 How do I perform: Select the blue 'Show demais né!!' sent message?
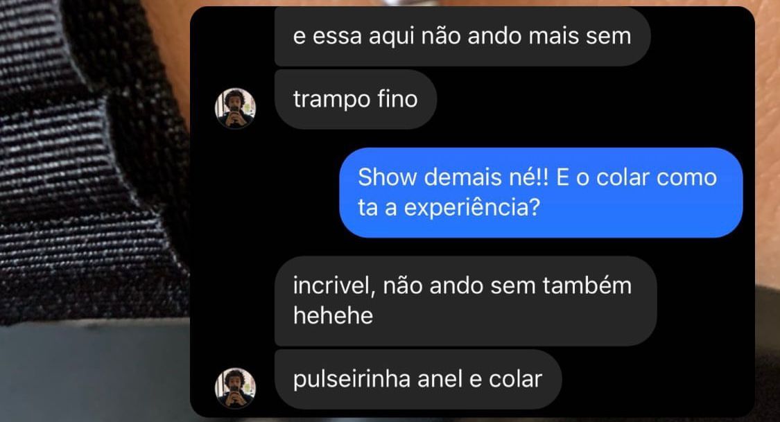click(x=541, y=193)
